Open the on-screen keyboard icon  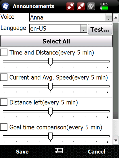59,151
